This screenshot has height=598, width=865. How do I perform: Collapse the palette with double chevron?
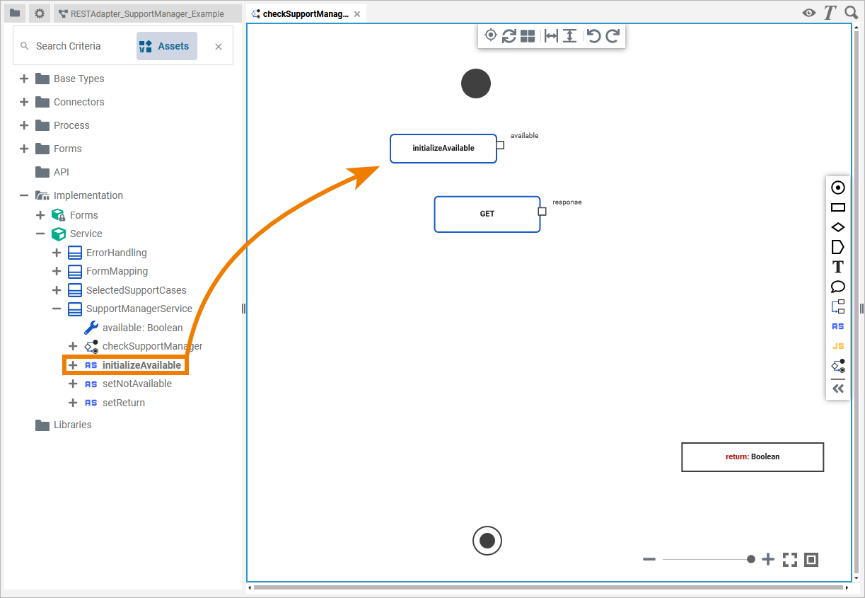click(x=838, y=389)
